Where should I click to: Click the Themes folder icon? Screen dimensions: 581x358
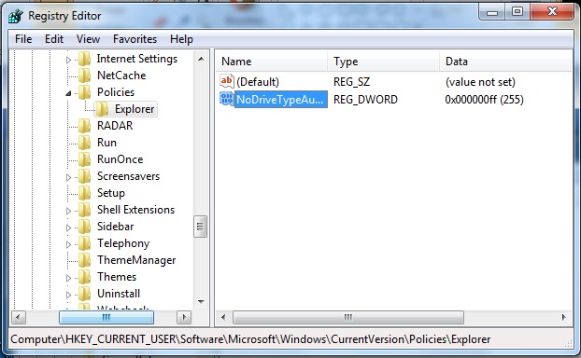85,277
